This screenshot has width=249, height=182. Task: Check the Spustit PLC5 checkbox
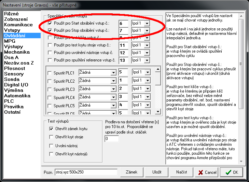[x=50, y=106]
